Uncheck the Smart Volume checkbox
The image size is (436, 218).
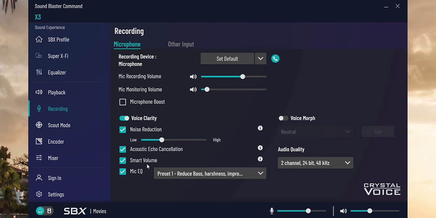click(x=123, y=160)
